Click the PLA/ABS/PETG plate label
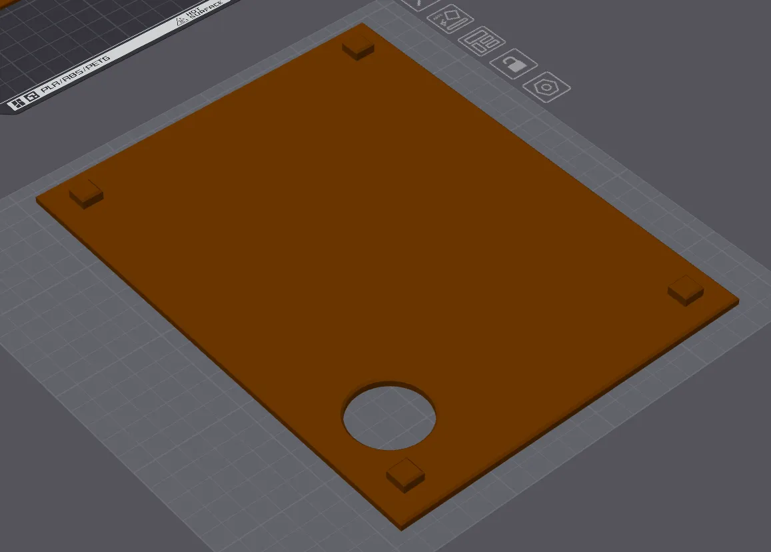Image resolution: width=771 pixels, height=552 pixels. pos(76,75)
